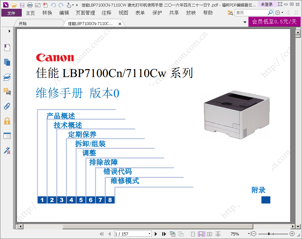
Task: Go to the next page
Action: click(x=156, y=234)
